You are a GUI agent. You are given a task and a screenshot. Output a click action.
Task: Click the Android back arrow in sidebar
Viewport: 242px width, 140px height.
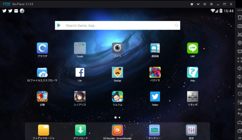(240, 113)
